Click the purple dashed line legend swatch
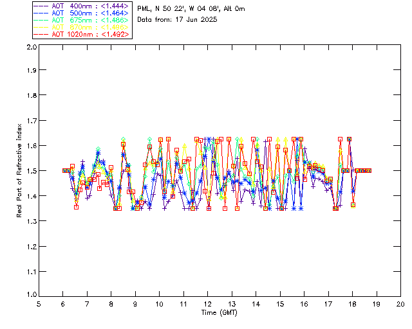This screenshot has height=329, width=412. pyautogui.click(x=41, y=6)
